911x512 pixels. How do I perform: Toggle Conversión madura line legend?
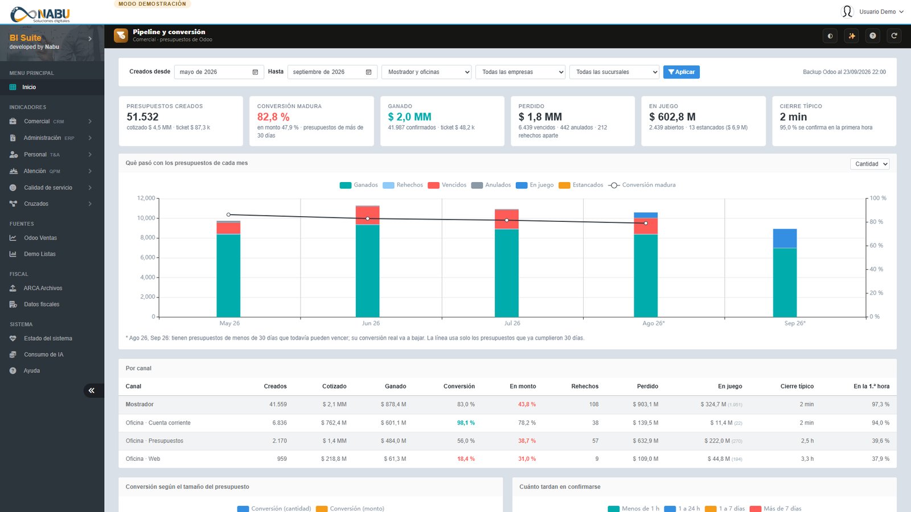click(x=642, y=185)
